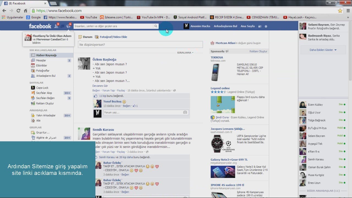
Task: Open TEKNOSA sponsored ad link
Action: click(x=217, y=57)
